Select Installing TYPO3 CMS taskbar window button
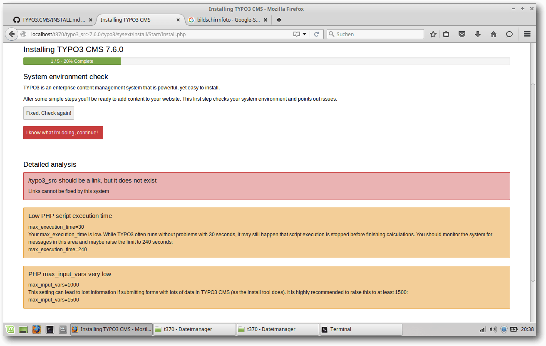Viewport: 546px width, 346px height. (112, 329)
